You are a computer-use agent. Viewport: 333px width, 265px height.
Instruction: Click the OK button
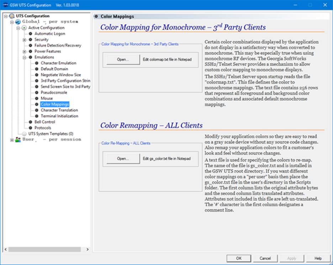pos(239,258)
